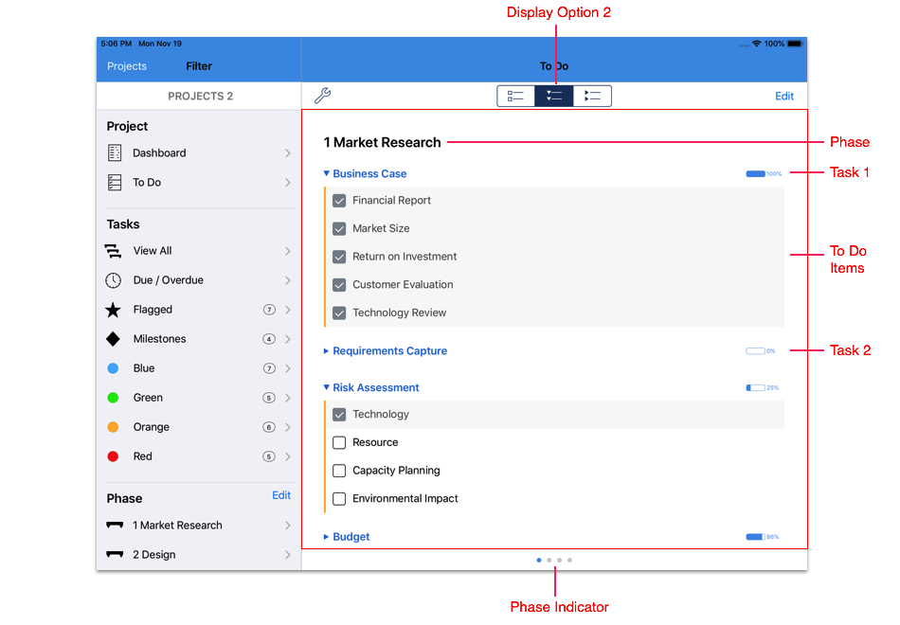Expand the Budget task
Viewport: 900px width, 625px height.
[x=327, y=537]
